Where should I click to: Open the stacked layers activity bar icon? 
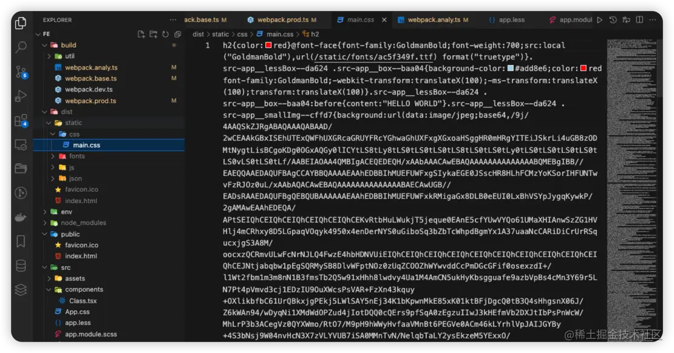click(21, 290)
